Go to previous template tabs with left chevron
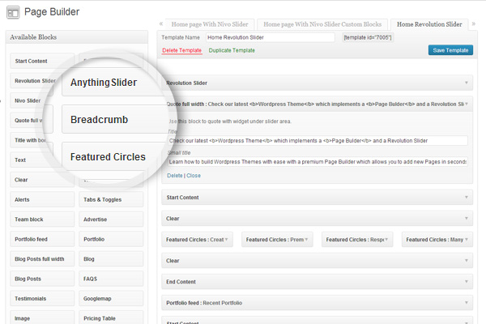This screenshot has width=486, height=324. (161, 23)
